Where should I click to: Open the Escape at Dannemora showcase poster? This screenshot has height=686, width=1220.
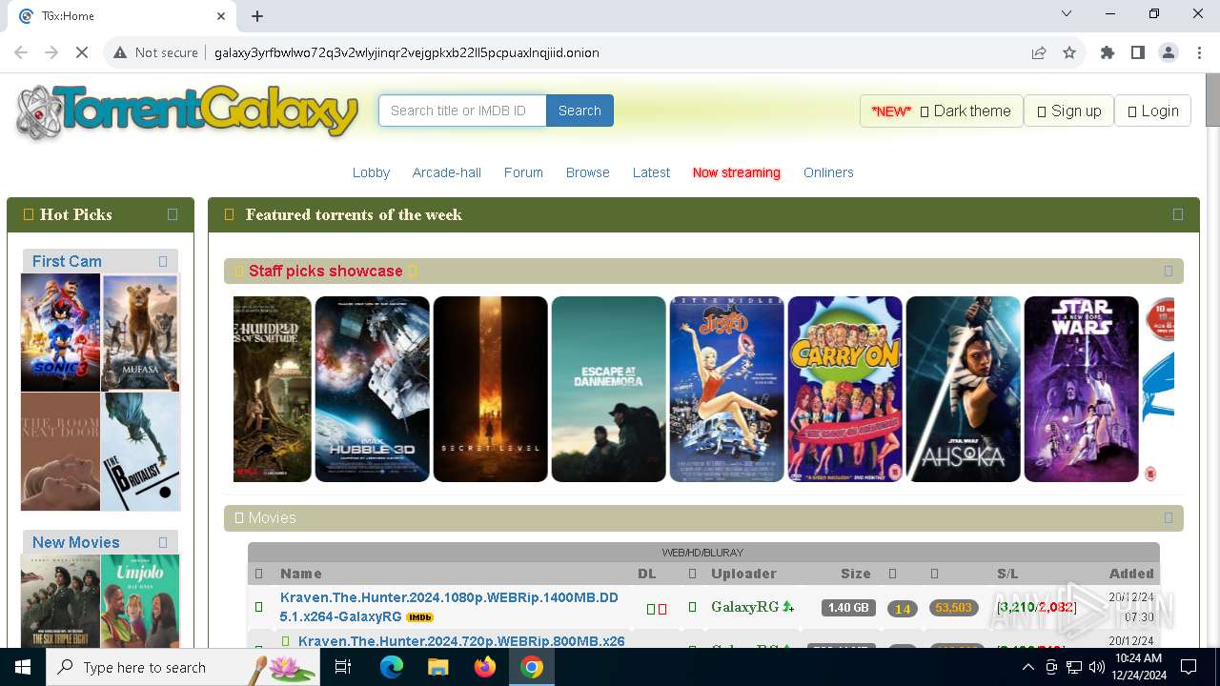tap(608, 389)
